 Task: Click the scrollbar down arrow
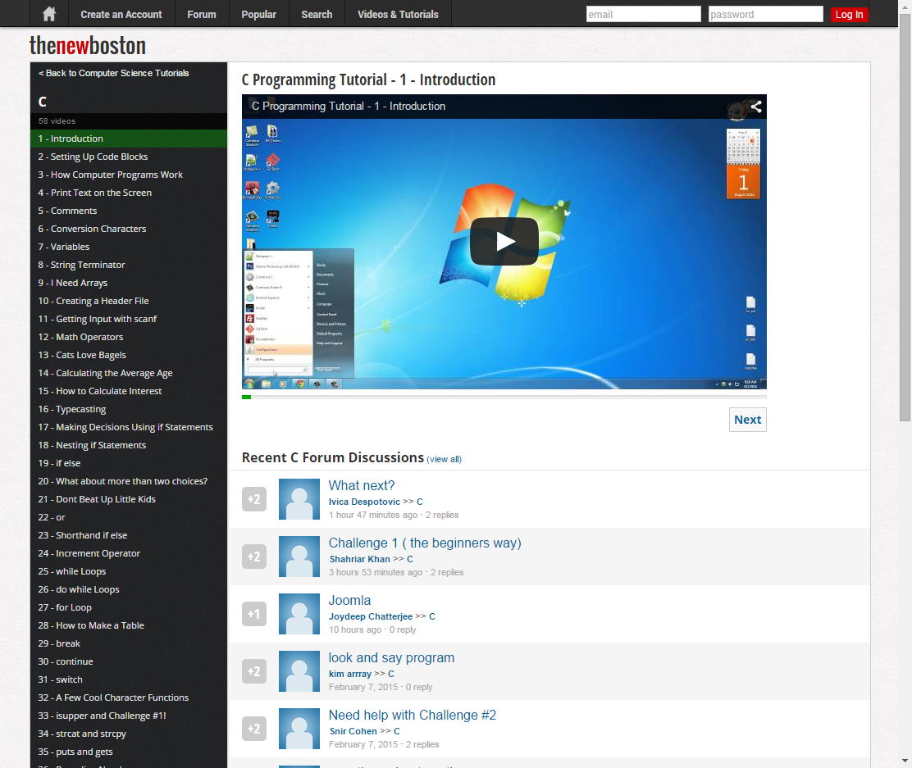(905, 761)
